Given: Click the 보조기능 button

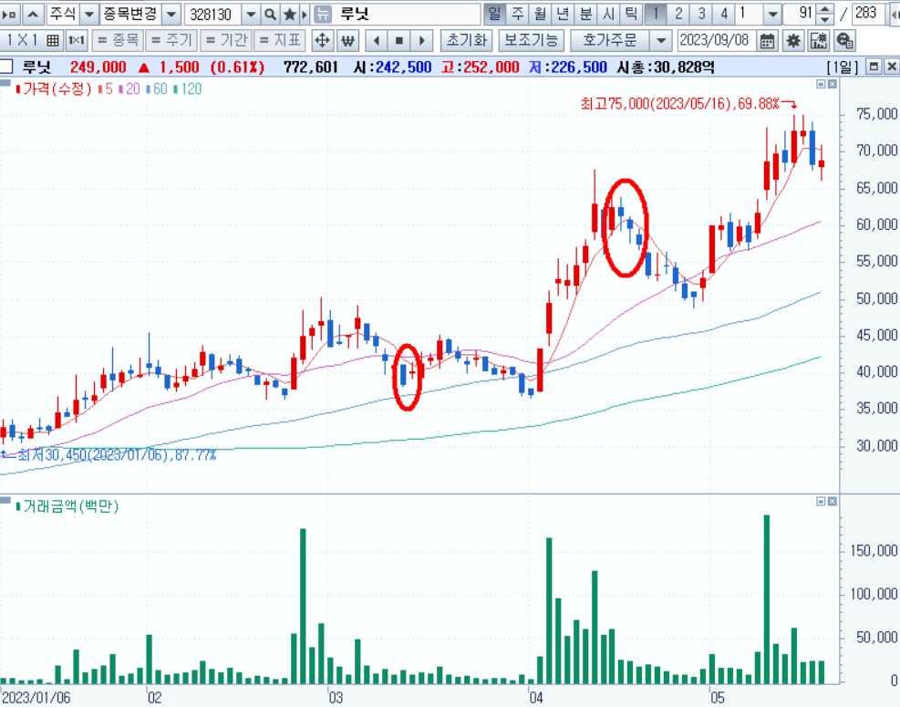Looking at the screenshot, I should 532,41.
